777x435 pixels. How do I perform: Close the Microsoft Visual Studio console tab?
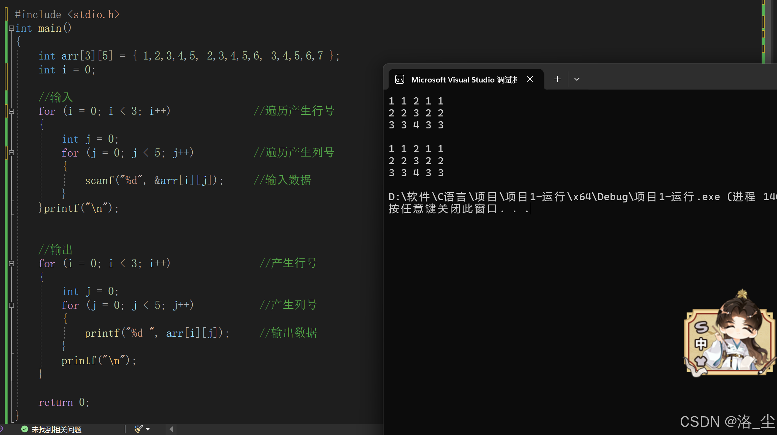530,79
